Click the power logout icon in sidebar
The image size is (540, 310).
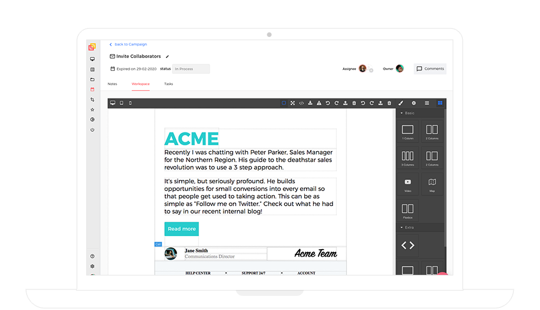[x=92, y=130]
